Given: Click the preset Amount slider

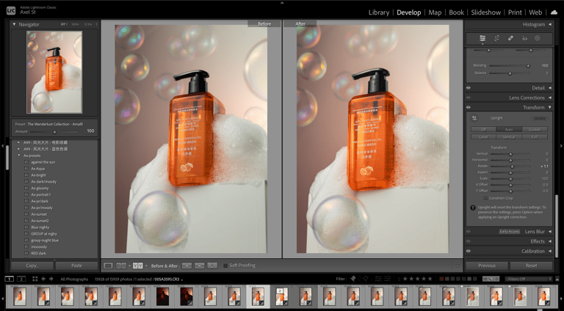Looking at the screenshot, I should (x=55, y=132).
